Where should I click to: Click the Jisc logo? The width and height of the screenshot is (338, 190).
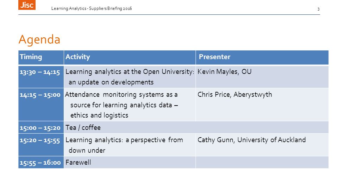coord(27,5)
